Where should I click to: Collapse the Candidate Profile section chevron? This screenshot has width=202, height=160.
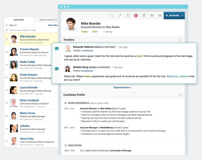(x=180, y=95)
